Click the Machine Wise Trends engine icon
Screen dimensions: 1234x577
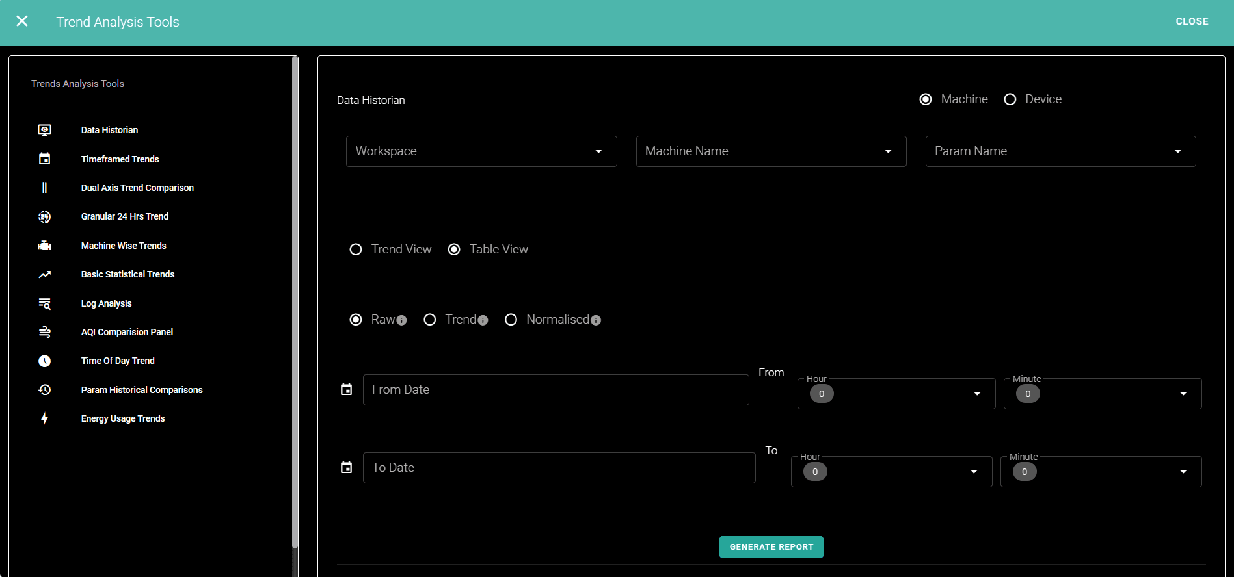click(x=44, y=246)
